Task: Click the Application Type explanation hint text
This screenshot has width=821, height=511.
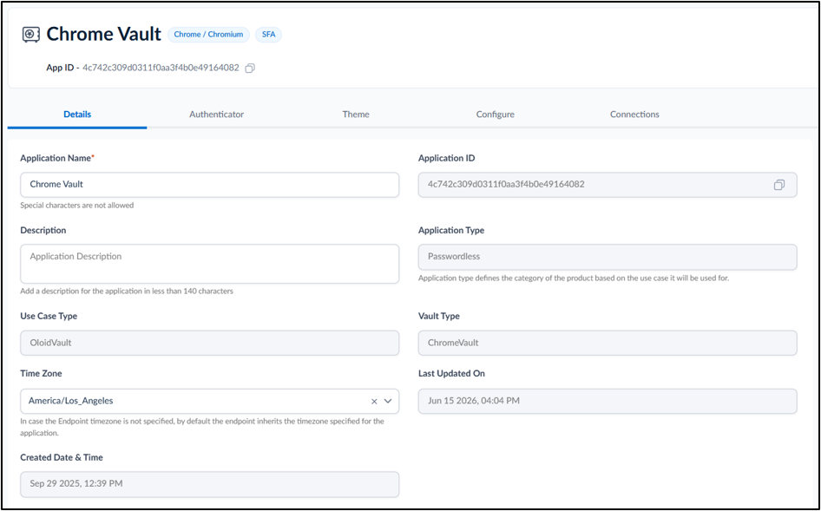Action: click(574, 278)
